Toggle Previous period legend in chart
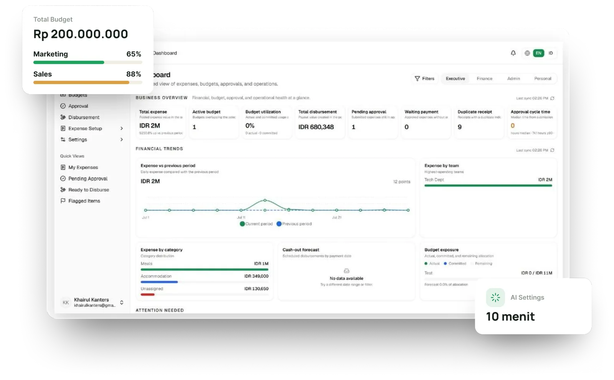The image size is (614, 380). coord(294,224)
